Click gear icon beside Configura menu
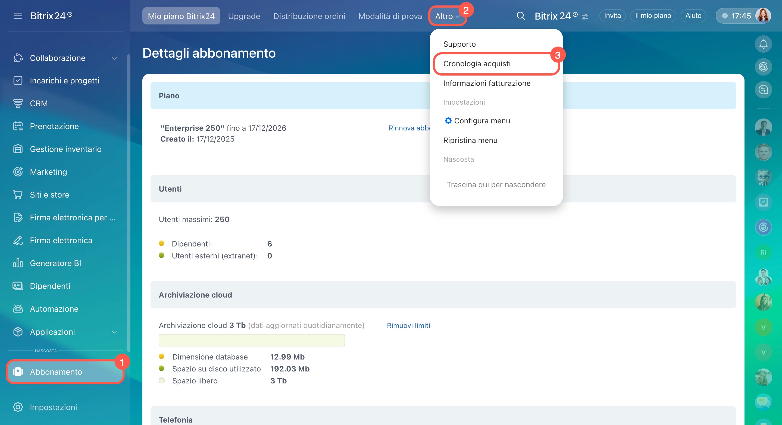 click(x=448, y=121)
